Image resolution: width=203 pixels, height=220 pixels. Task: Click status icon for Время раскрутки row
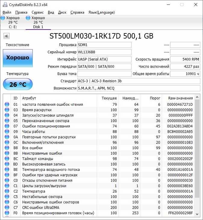pos(7,110)
